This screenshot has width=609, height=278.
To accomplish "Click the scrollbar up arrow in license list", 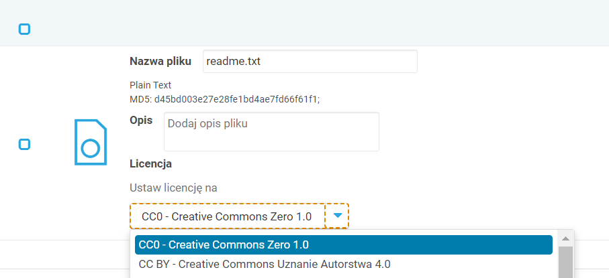I will 565,238.
